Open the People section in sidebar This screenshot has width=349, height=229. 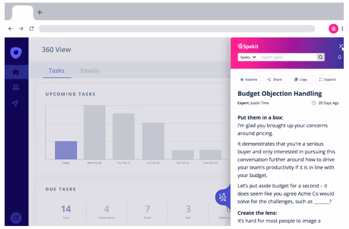tap(16, 87)
